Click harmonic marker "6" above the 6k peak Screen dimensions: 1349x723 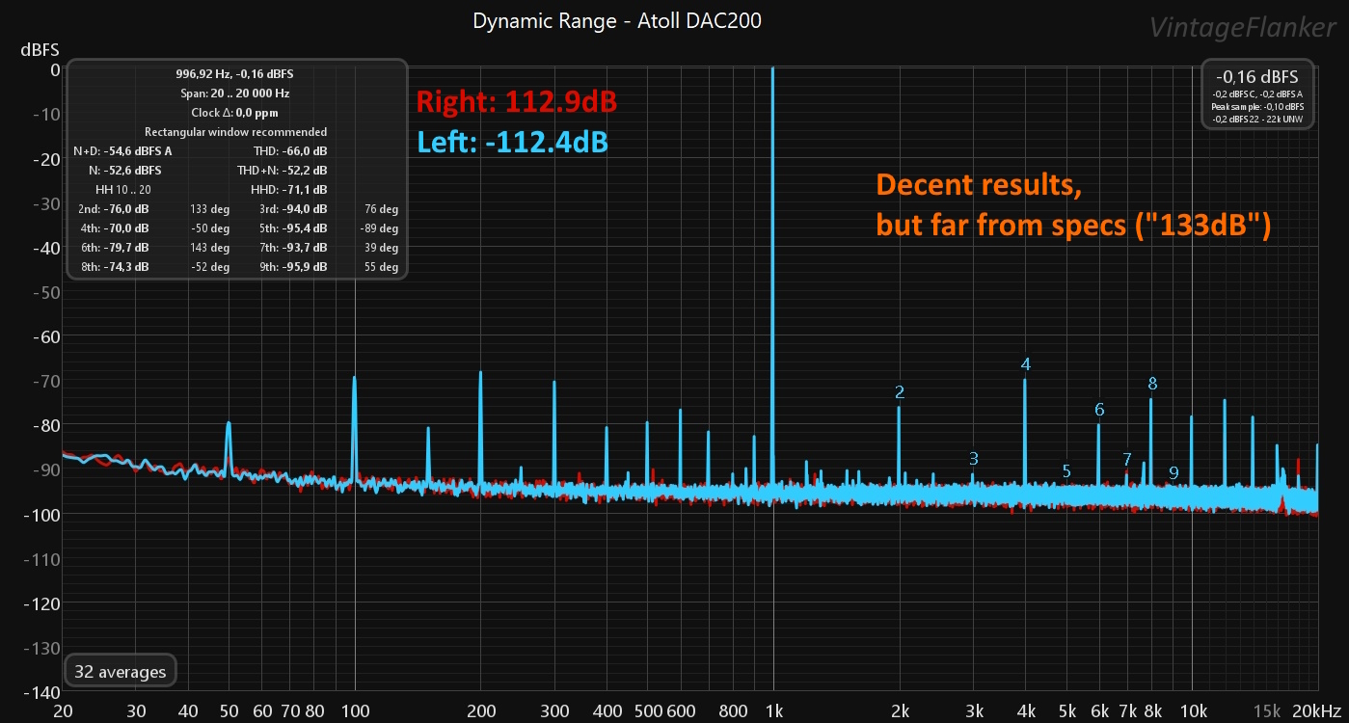1099,410
